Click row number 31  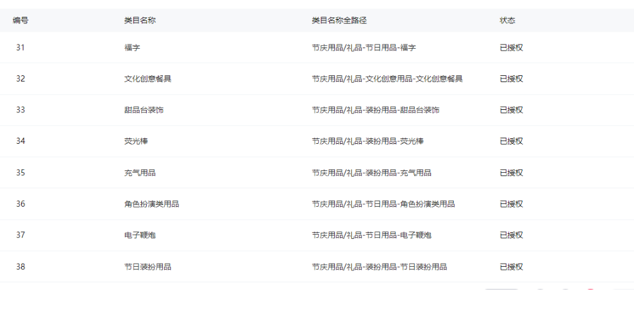[x=20, y=48]
